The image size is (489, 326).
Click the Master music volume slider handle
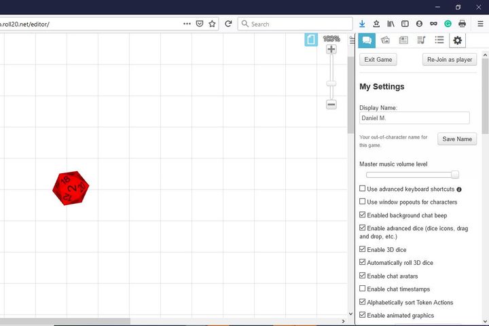[x=455, y=175]
